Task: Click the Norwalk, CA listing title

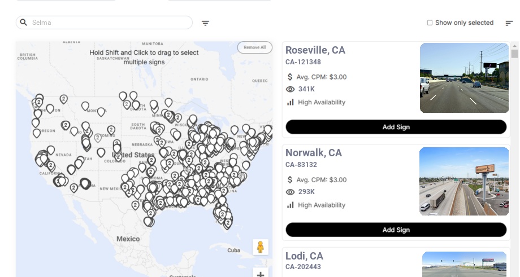Action: [313, 153]
